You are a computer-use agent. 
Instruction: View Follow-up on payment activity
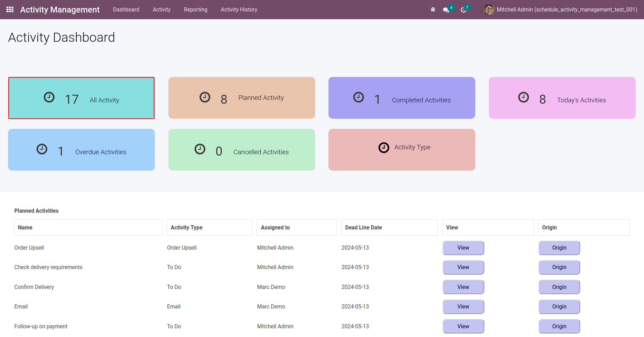pos(463,327)
